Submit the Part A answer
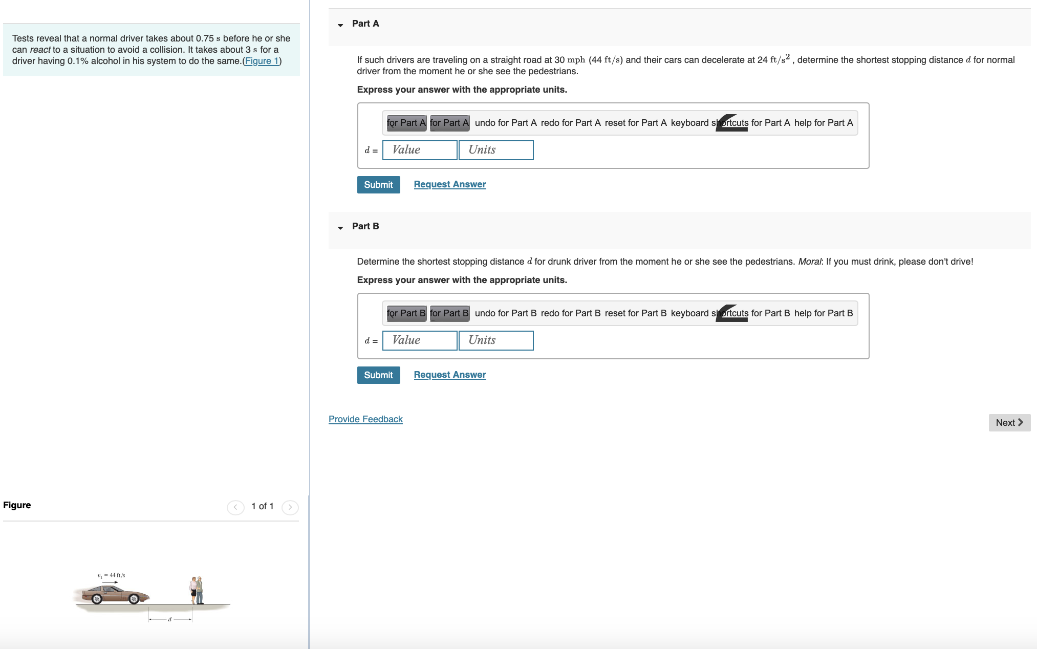This screenshot has width=1037, height=649. (x=378, y=185)
